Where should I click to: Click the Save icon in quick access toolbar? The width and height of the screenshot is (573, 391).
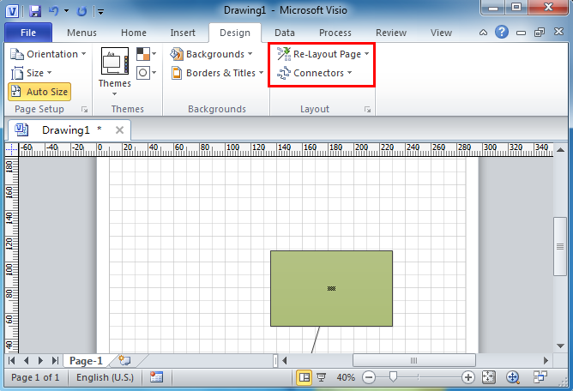(x=35, y=11)
